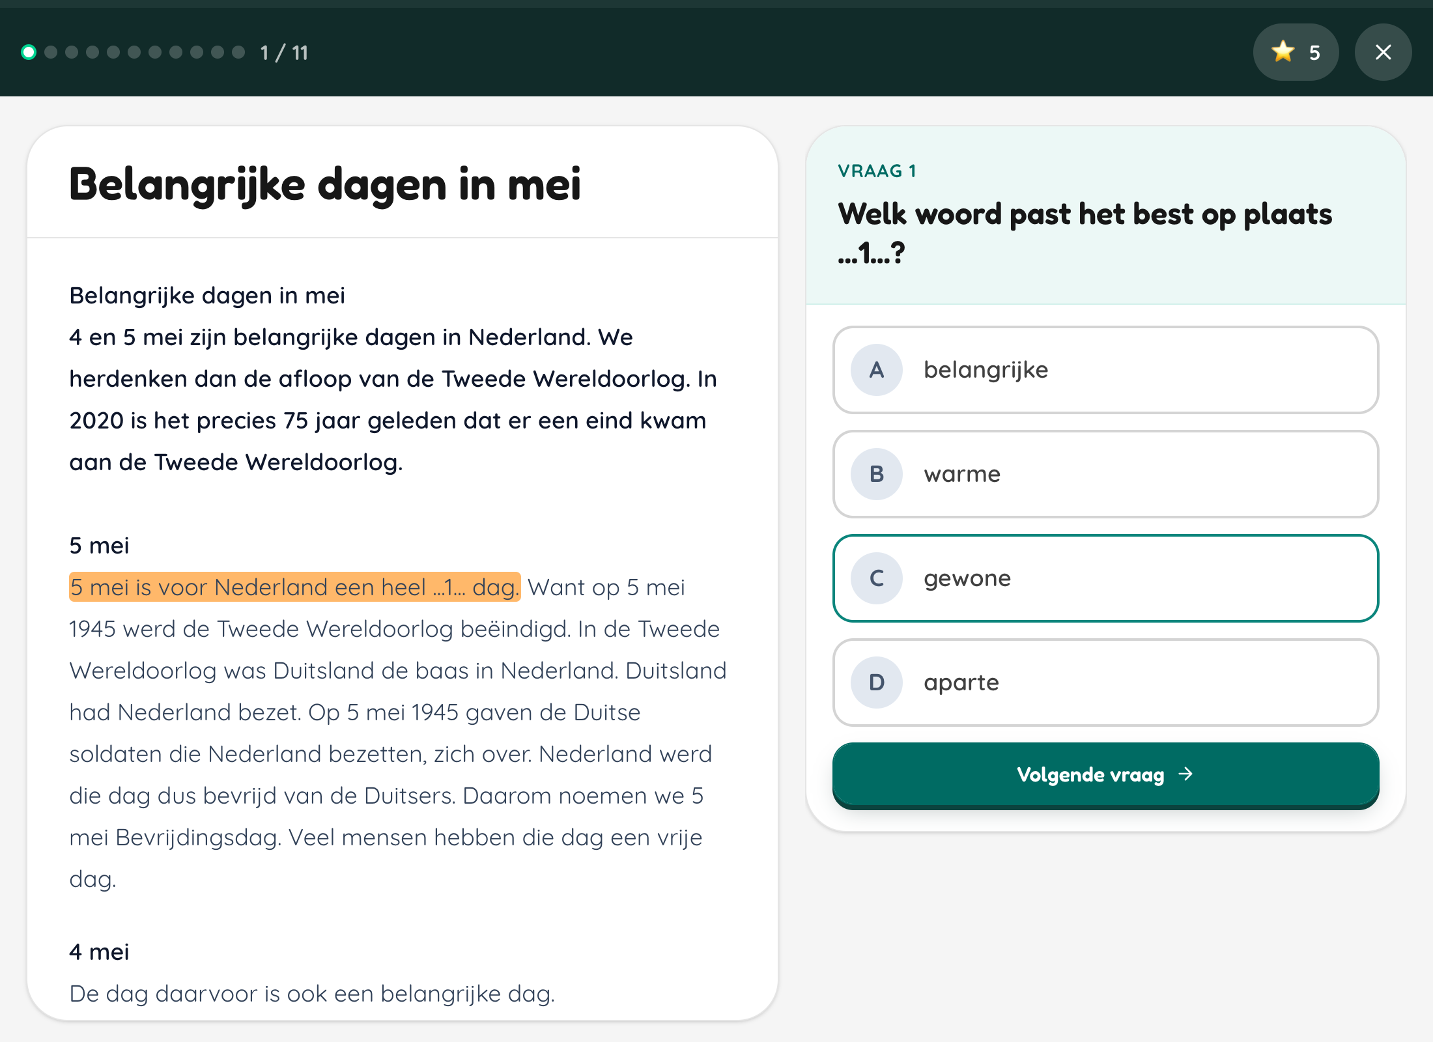The height and width of the screenshot is (1042, 1433).
Task: Select answer D aparte
Action: (x=1105, y=683)
